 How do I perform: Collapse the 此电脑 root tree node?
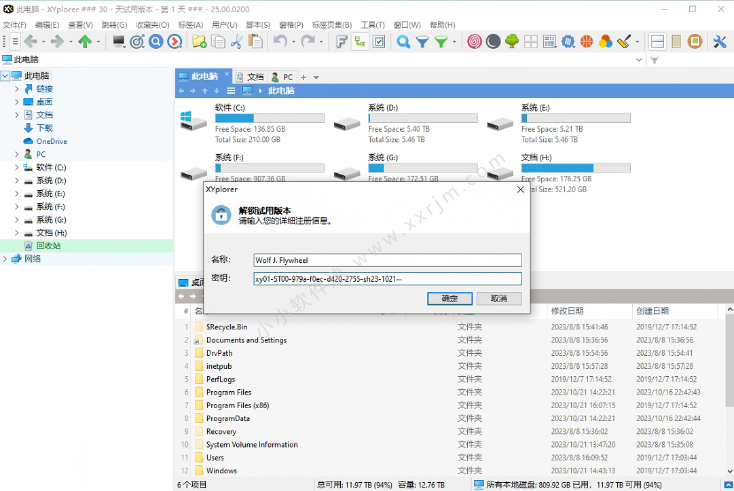(5, 75)
